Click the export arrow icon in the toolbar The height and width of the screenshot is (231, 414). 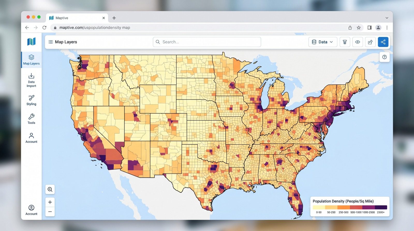coord(370,42)
